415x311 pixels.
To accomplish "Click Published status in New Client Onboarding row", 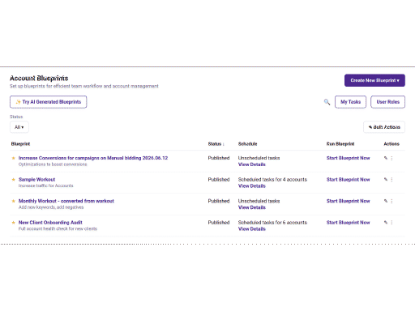I will pyautogui.click(x=219, y=223).
